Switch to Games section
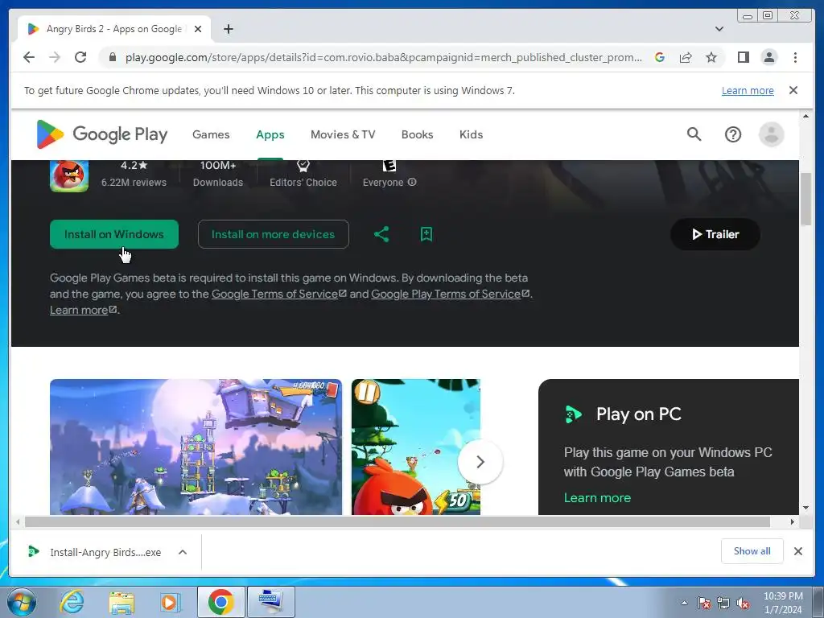 [x=211, y=134]
